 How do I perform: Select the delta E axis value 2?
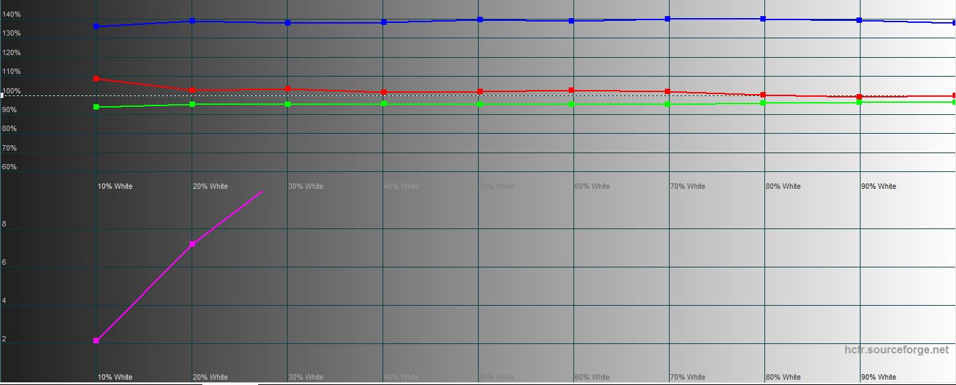(x=4, y=339)
